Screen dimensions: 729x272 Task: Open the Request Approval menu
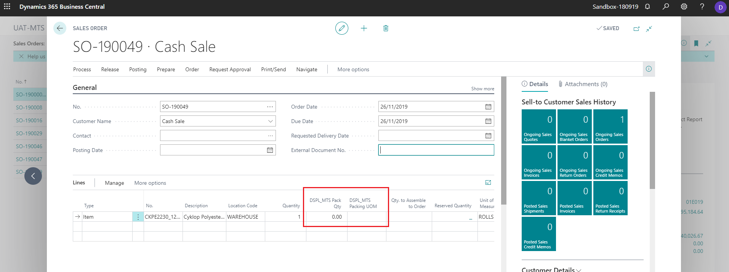click(x=230, y=69)
